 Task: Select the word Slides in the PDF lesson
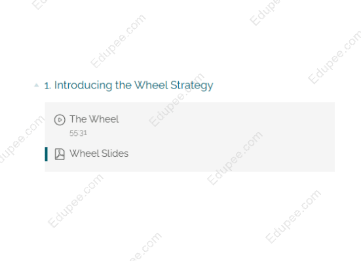[x=115, y=153]
